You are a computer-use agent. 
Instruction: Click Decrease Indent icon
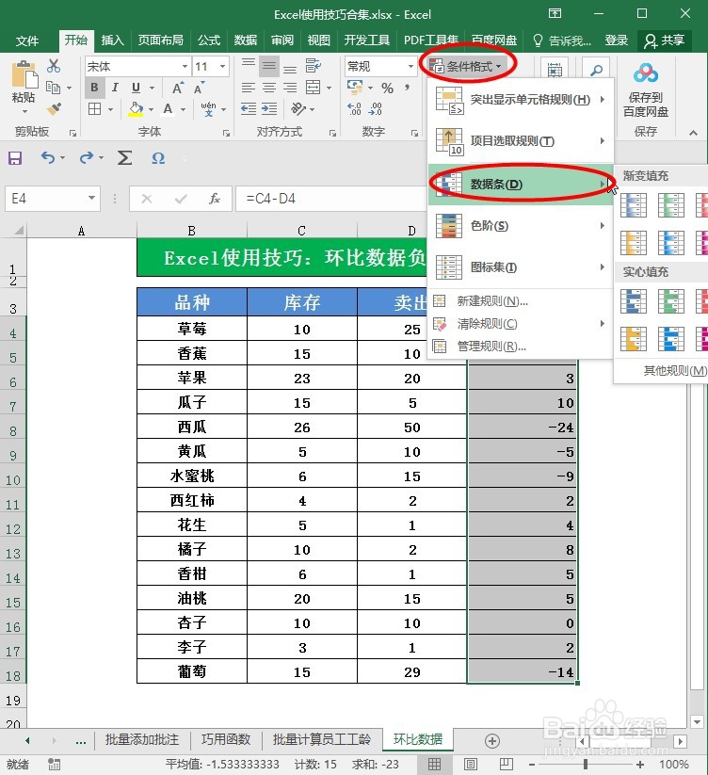coord(248,108)
